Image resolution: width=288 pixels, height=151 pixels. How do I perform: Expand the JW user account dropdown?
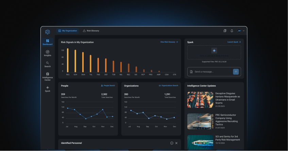click(241, 31)
